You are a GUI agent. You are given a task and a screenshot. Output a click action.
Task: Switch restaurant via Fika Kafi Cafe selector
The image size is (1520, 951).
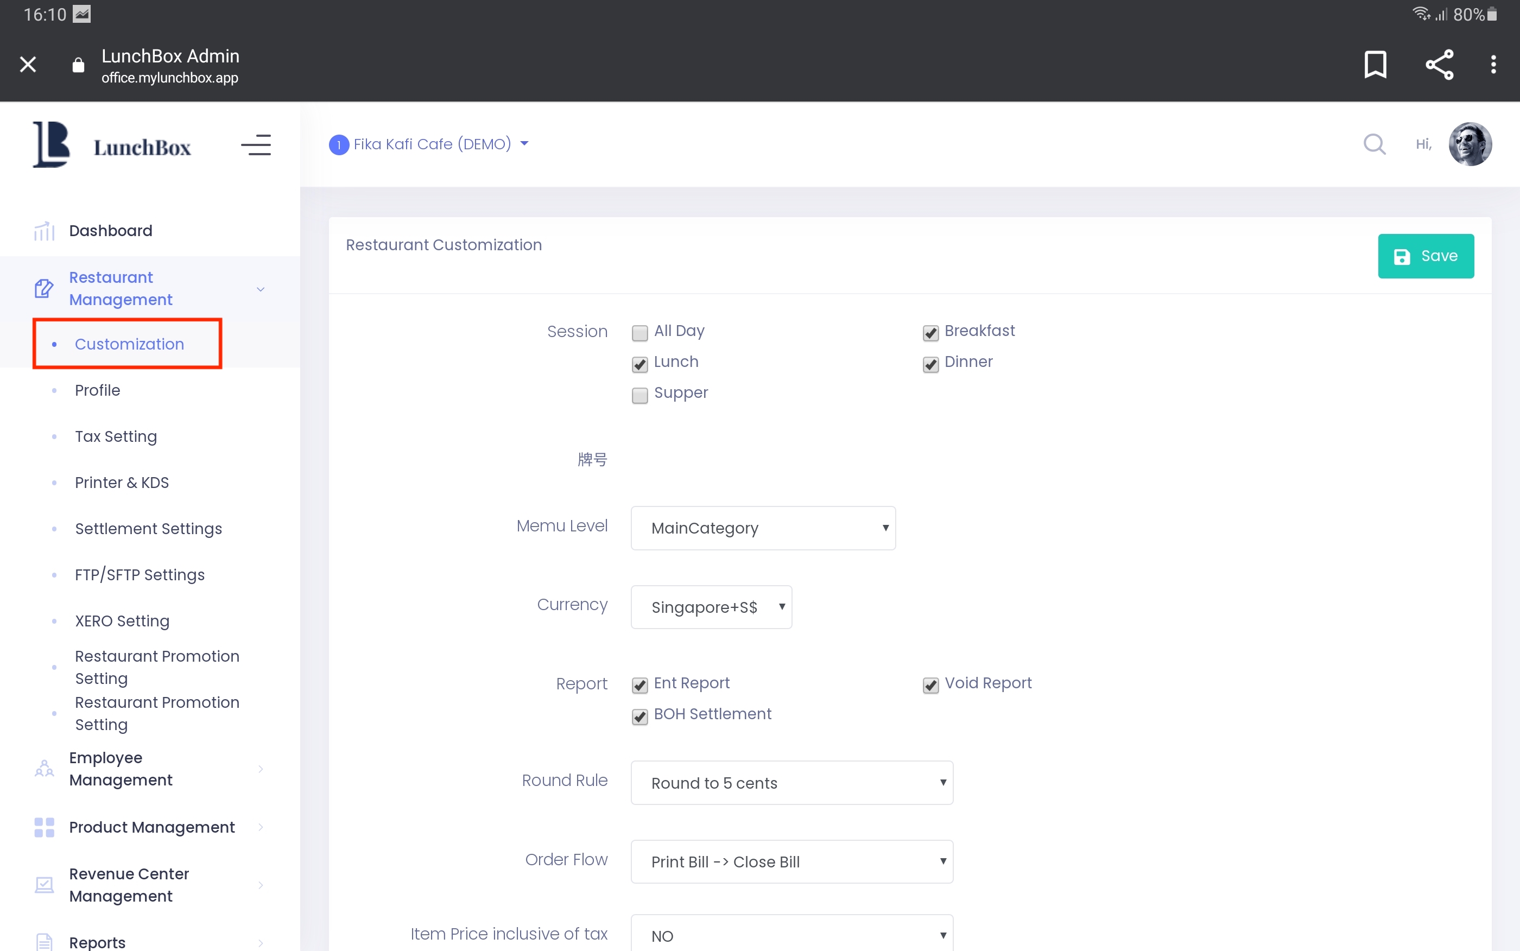coord(432,144)
